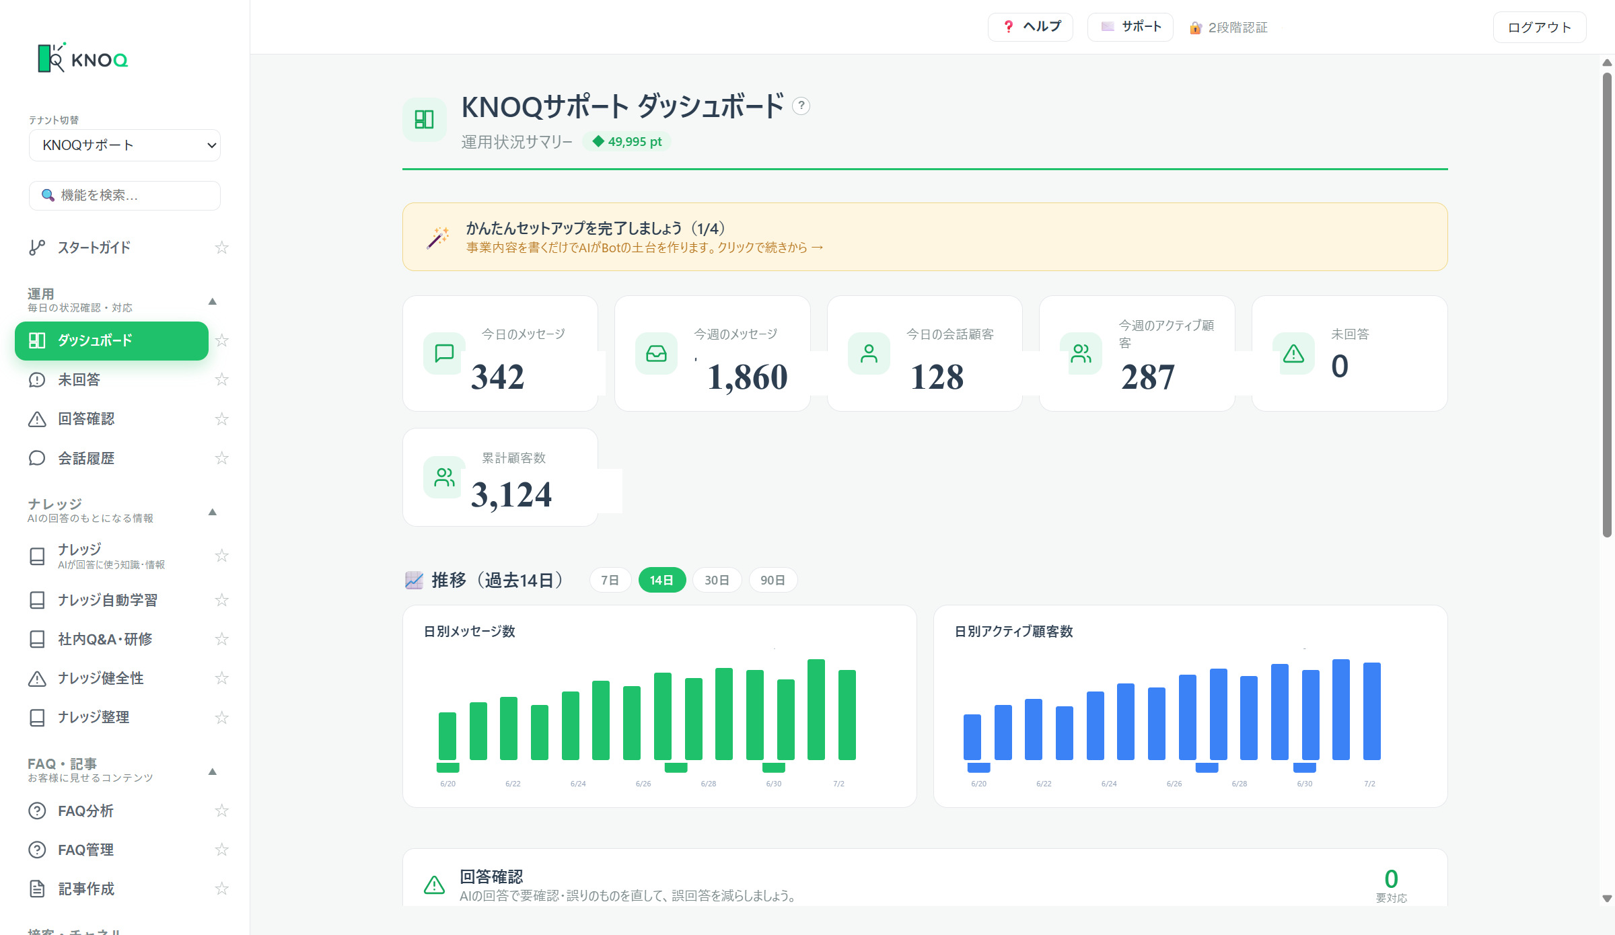The width and height of the screenshot is (1615, 935).
Task: Collapse the 運用 sidebar section
Action: [x=212, y=301]
